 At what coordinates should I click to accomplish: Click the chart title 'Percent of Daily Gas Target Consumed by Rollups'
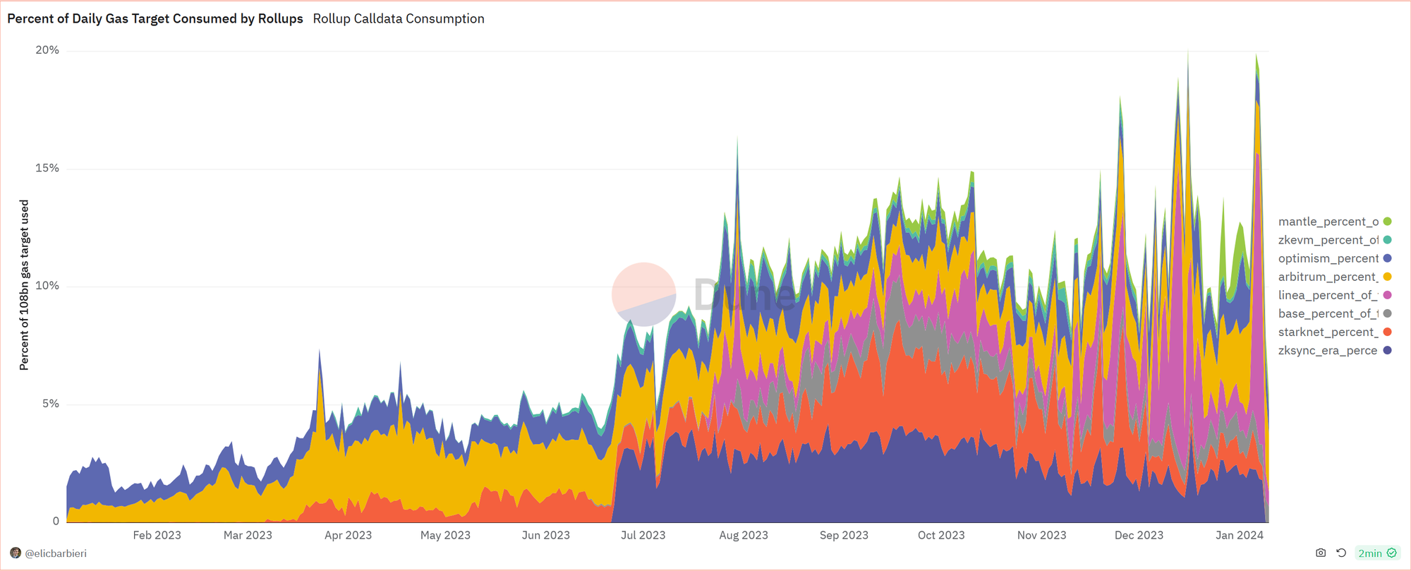[155, 18]
